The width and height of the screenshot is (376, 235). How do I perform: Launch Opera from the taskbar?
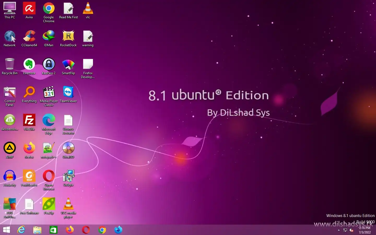[x=86, y=230]
